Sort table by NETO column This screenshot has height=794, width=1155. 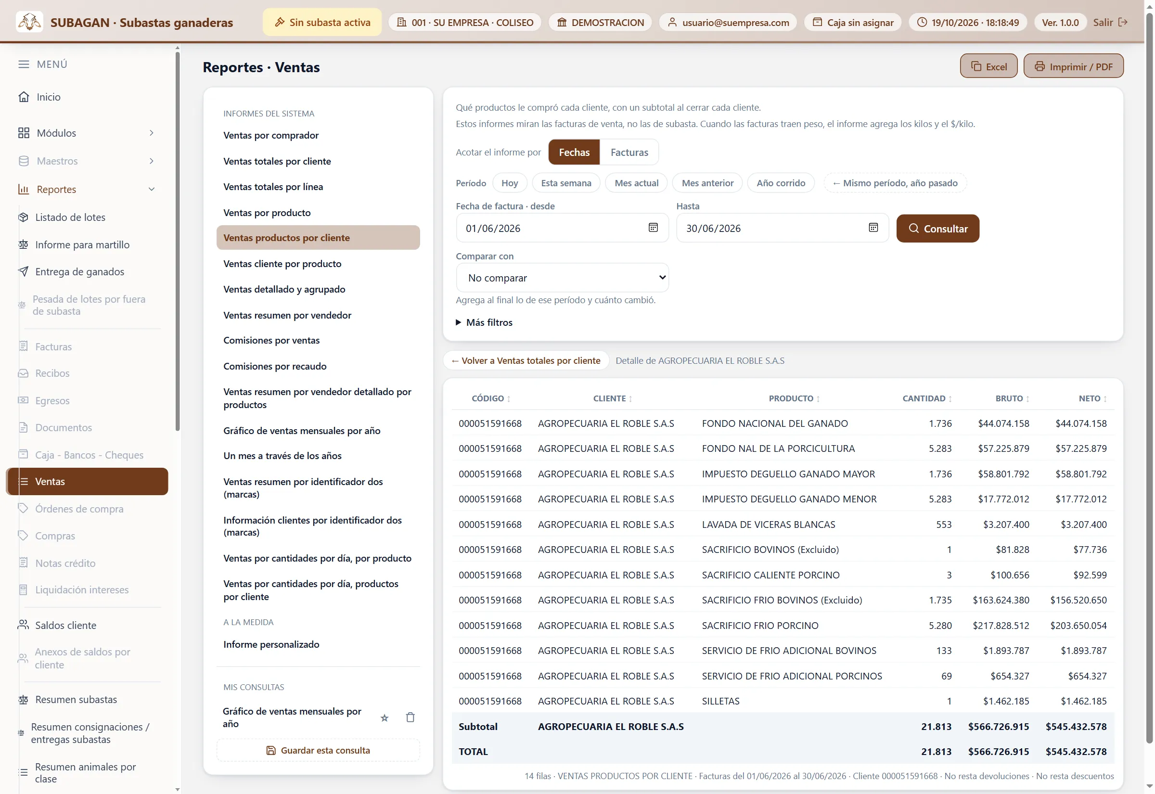[x=1092, y=398]
